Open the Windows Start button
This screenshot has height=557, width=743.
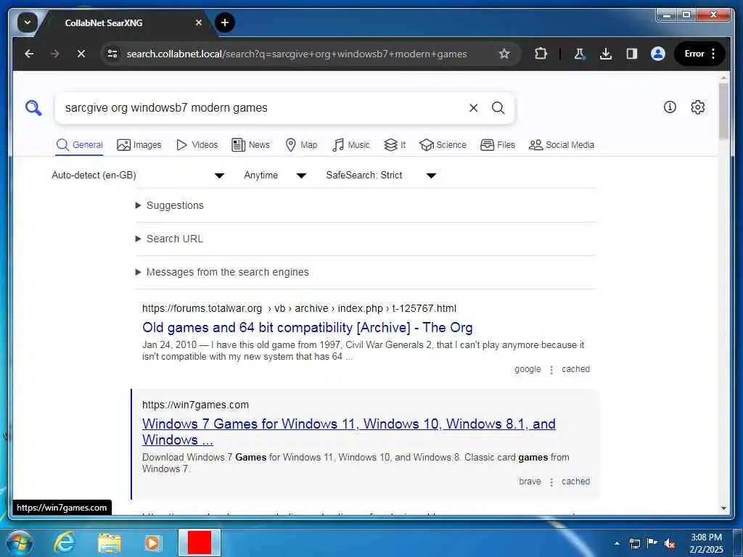click(20, 542)
